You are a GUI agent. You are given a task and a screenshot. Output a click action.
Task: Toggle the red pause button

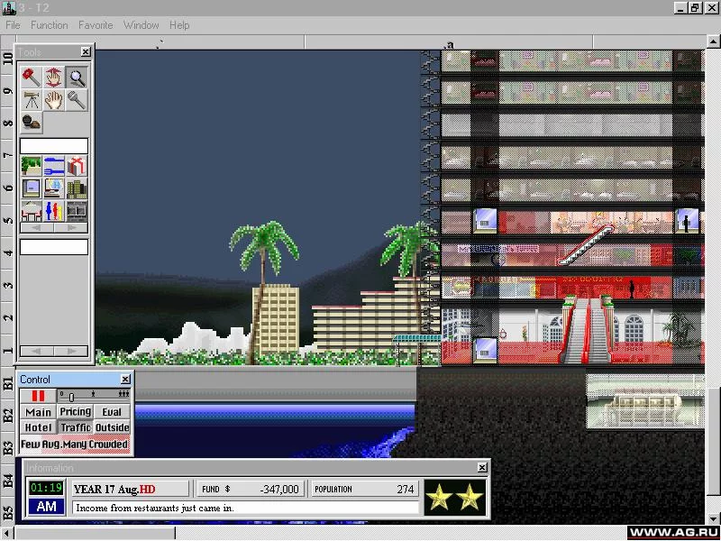(x=38, y=396)
